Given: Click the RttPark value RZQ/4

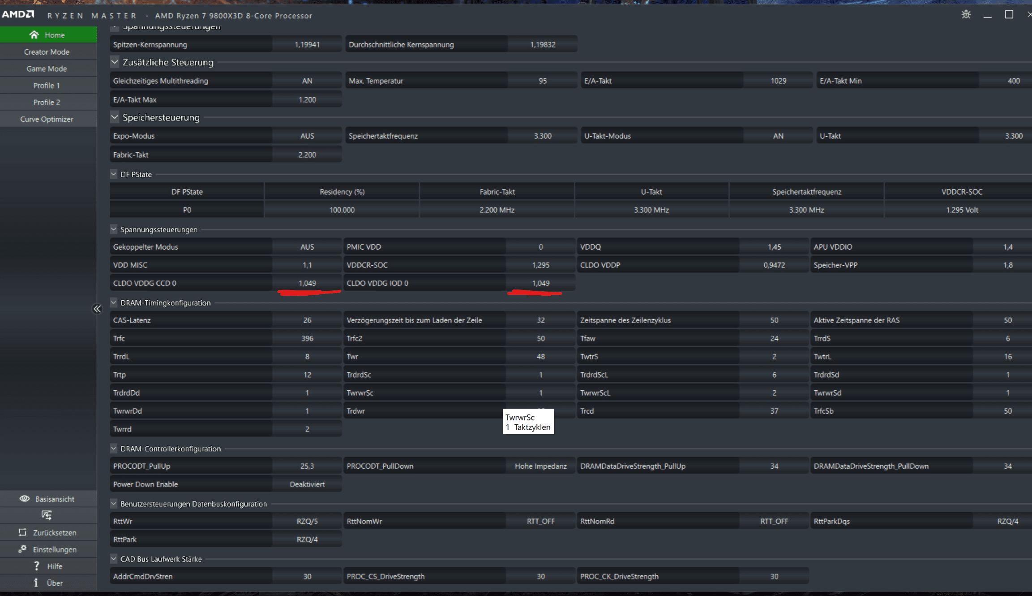Looking at the screenshot, I should (307, 540).
